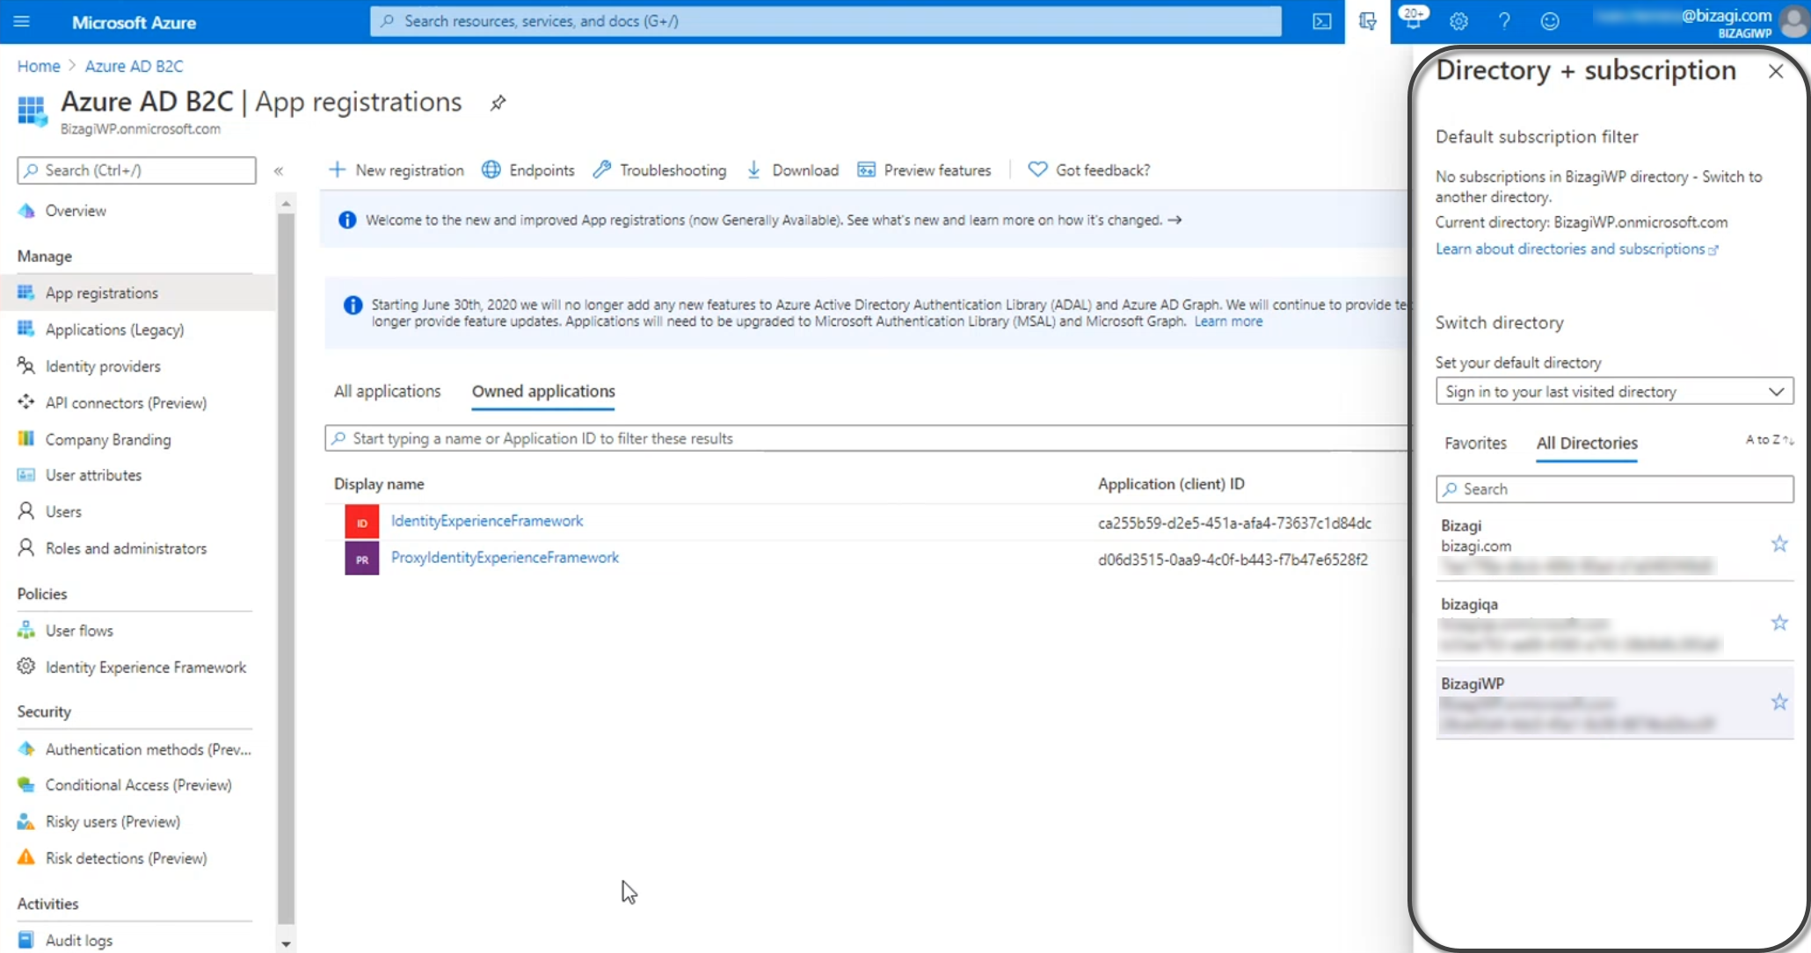Image resolution: width=1811 pixels, height=953 pixels.
Task: Focus the left menu Search (Ctrl+/) field
Action: [136, 170]
